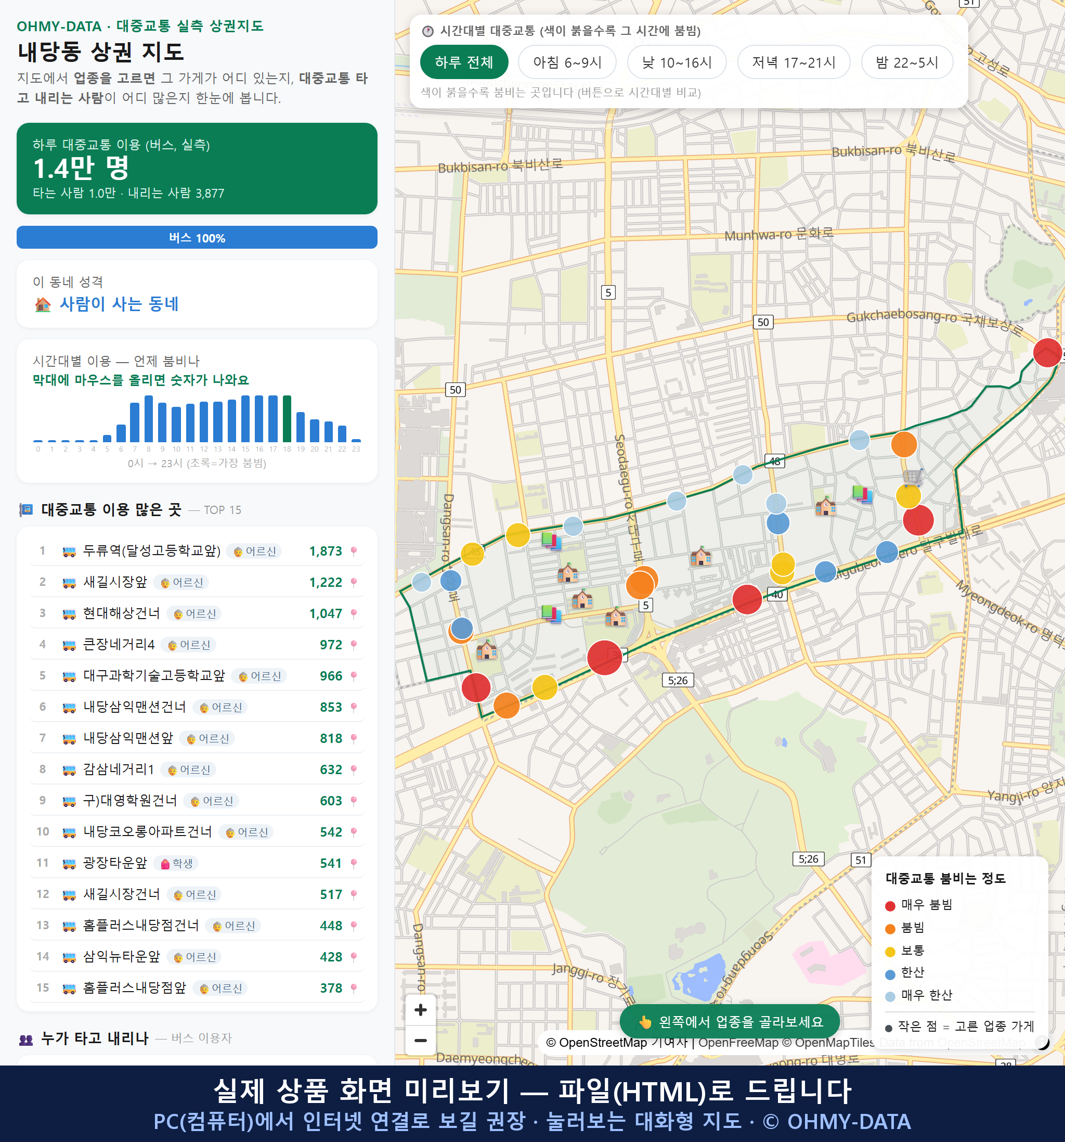Click the chart bar for 8시
This screenshot has width=1065, height=1142.
pyautogui.click(x=149, y=418)
